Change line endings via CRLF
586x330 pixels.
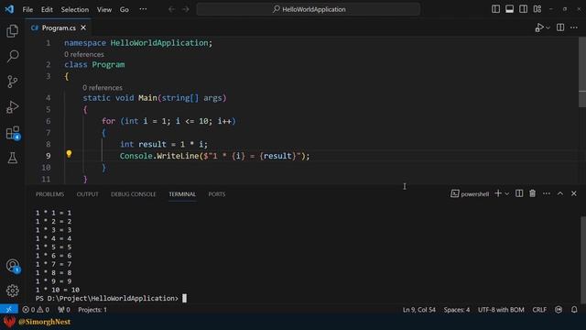pyautogui.click(x=539, y=310)
